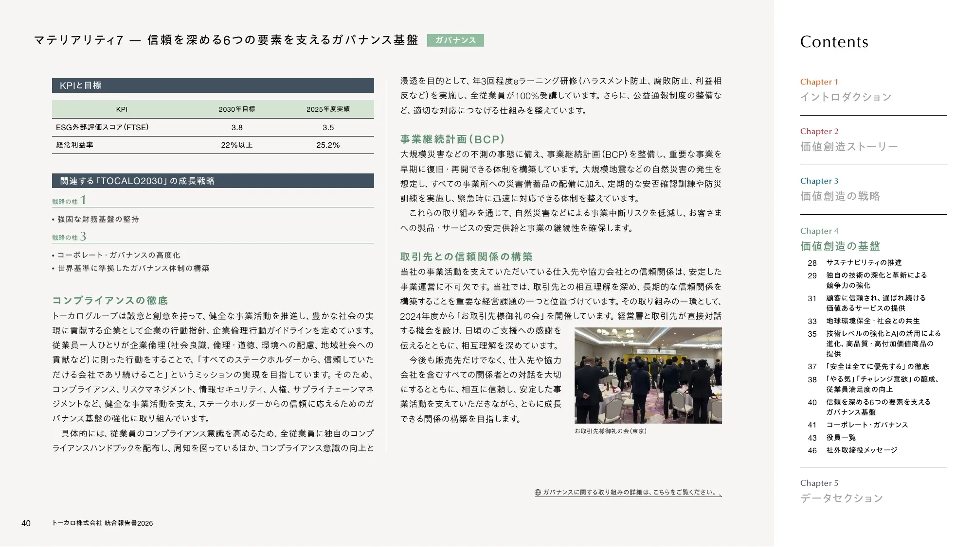Click the 取引先との信頼関係の構築 heading
The height and width of the screenshot is (547, 973).
click(x=467, y=256)
